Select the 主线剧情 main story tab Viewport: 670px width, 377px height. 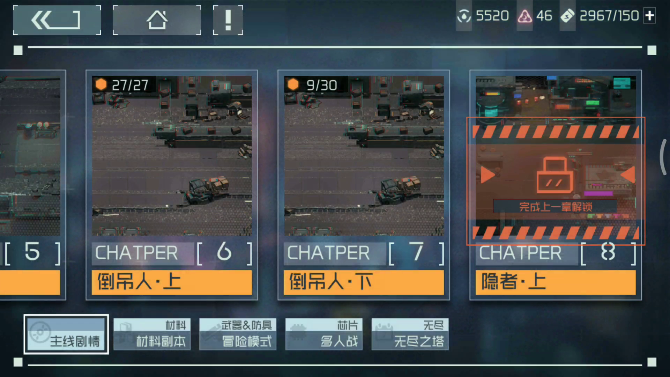click(x=66, y=334)
